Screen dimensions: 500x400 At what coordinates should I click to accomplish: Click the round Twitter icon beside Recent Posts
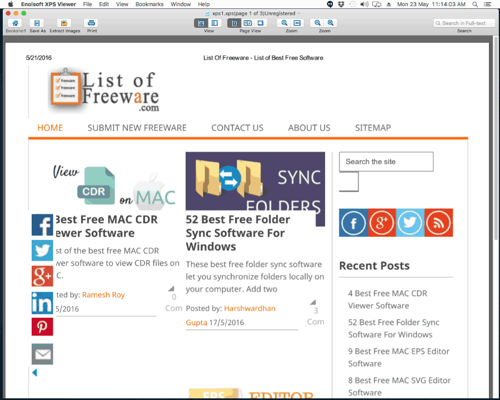point(410,223)
